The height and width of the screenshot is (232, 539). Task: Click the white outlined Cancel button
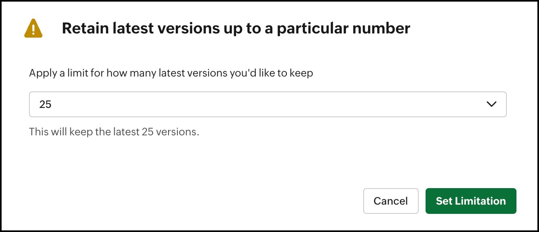click(391, 201)
